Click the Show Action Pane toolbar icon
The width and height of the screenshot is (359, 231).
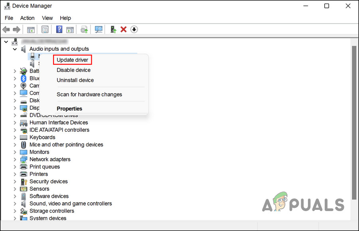[70, 29]
